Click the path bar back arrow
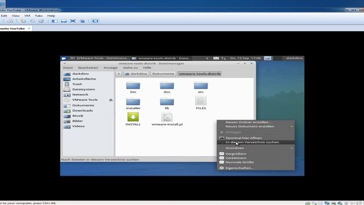Viewport: 364px width, 205px height. (x=119, y=73)
